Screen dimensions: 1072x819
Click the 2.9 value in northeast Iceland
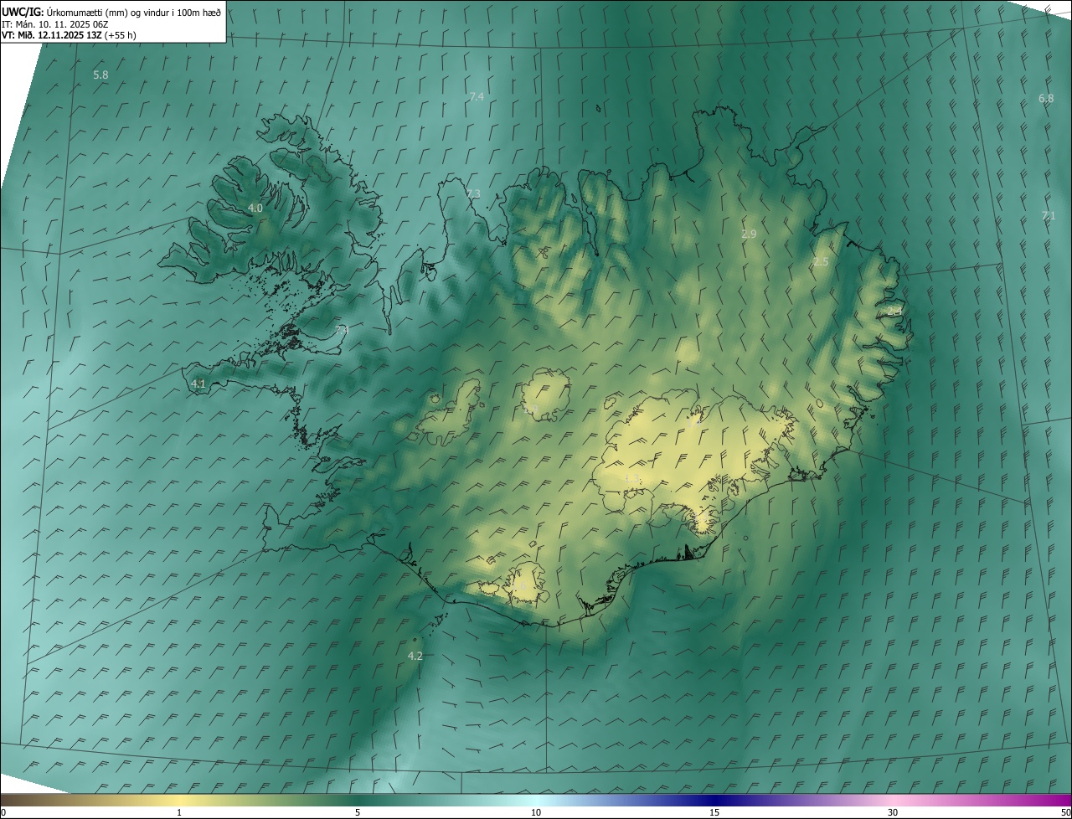click(x=749, y=234)
